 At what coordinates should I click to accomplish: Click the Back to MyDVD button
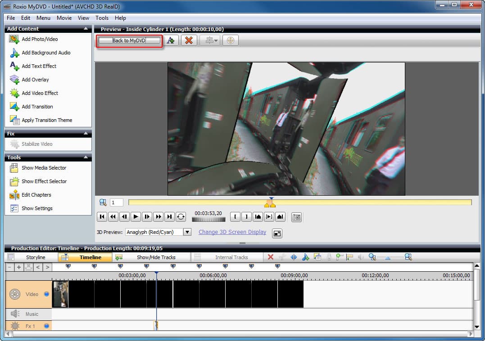pyautogui.click(x=129, y=40)
